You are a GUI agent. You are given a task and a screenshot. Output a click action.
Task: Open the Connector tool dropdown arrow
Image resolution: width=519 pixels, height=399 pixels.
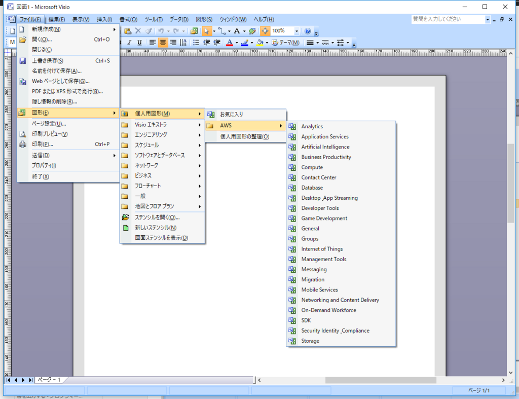229,31
